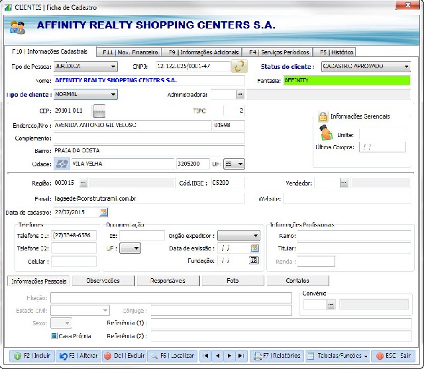
Task: Open the Administradora ellipsis lookup
Action: [240, 94]
